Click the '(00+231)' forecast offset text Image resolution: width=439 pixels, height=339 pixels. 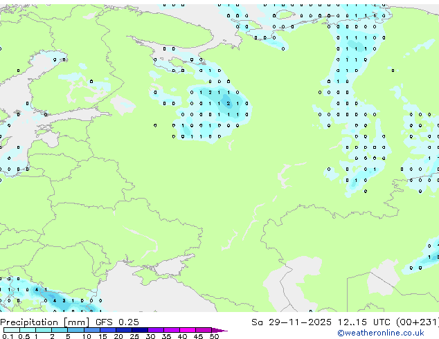click(417, 322)
